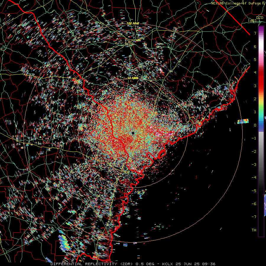Click the isolated offshore echo east of the coast
The width and height of the screenshot is (266, 266).
tap(243, 121)
